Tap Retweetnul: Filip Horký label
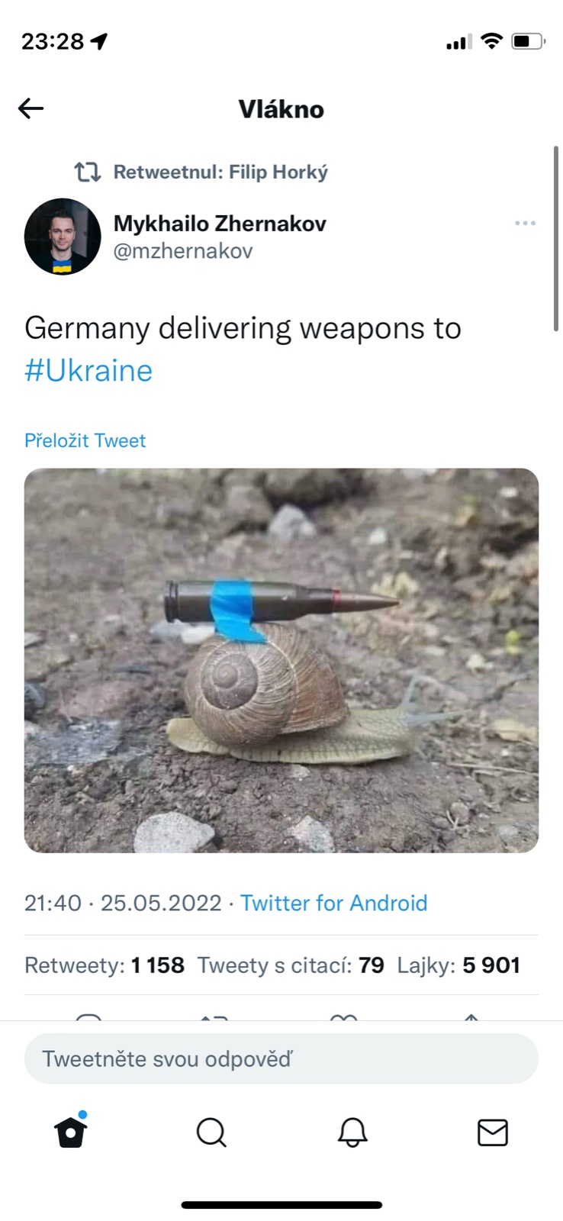 220,172
